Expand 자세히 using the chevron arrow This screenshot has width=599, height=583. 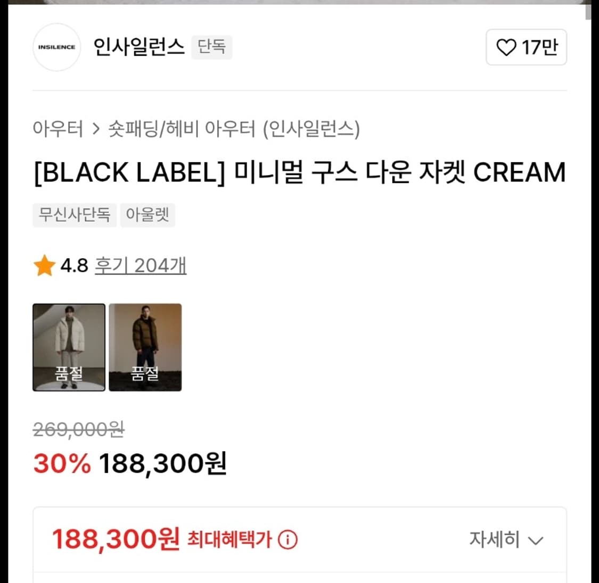pos(536,540)
